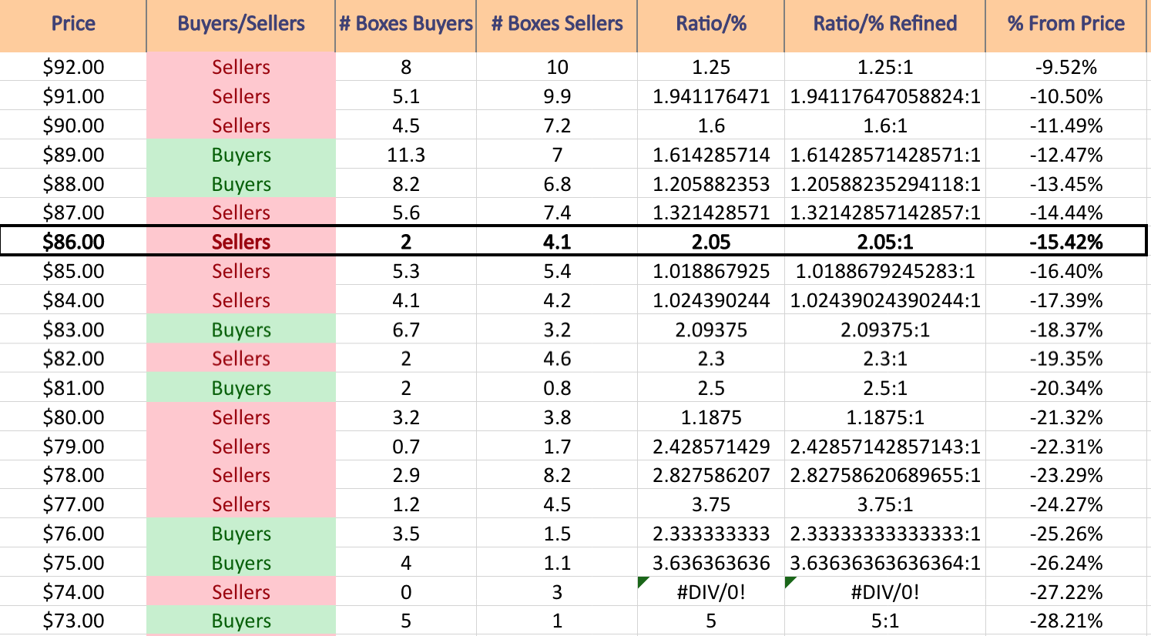Select the Price column header
The image size is (1151, 636).
[73, 25]
